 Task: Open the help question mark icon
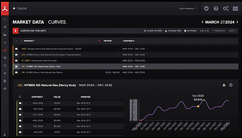click(216, 9)
